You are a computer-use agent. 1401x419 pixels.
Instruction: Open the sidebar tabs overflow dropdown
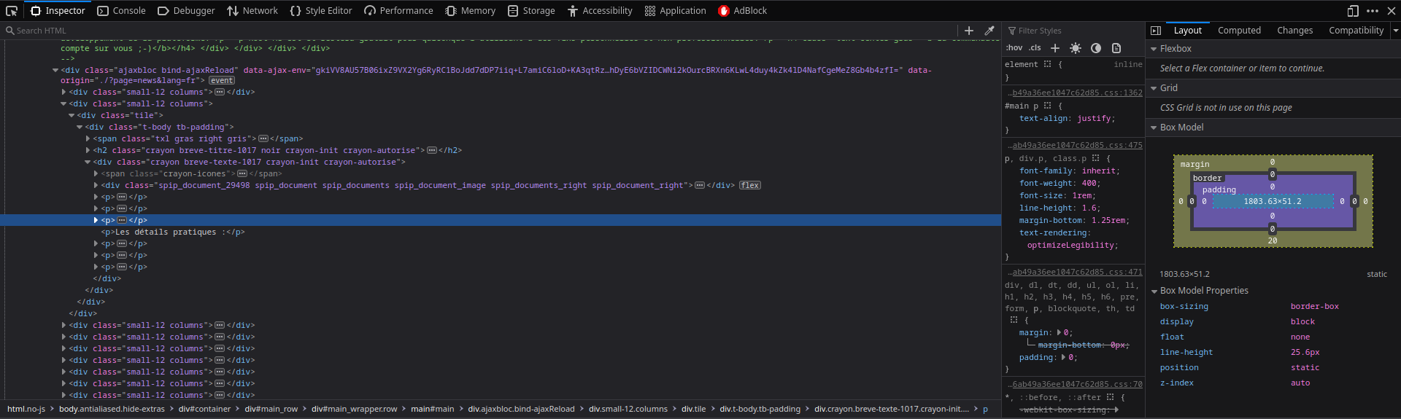pos(1395,31)
